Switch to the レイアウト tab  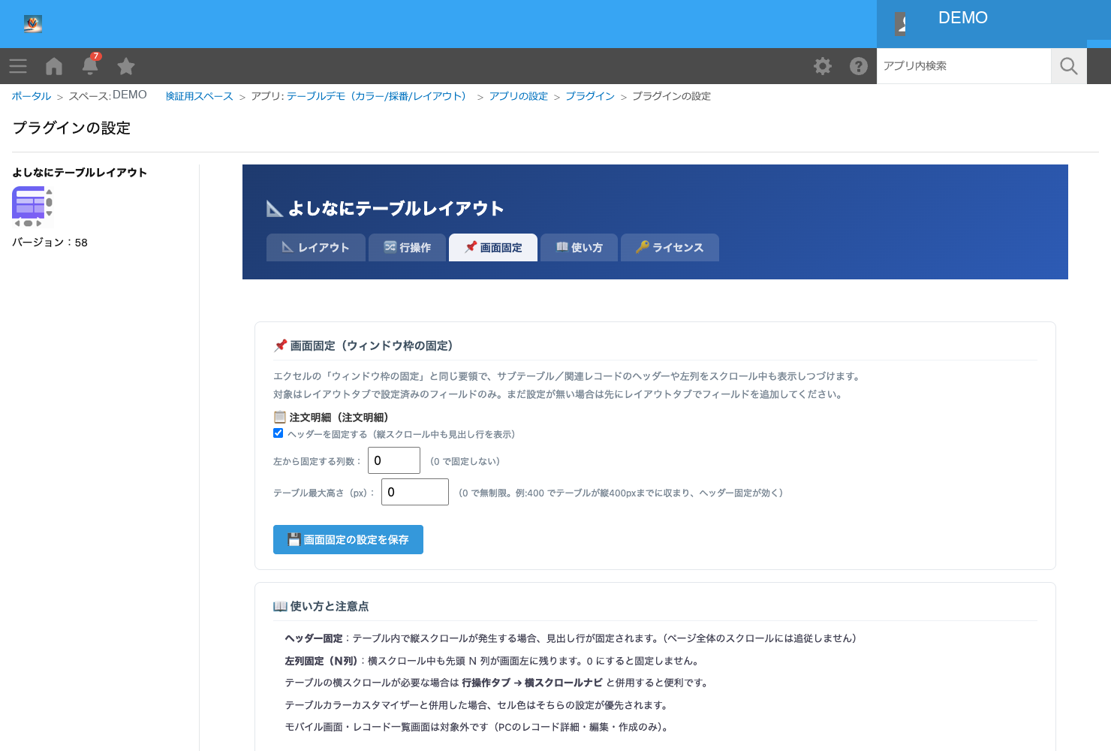316,247
